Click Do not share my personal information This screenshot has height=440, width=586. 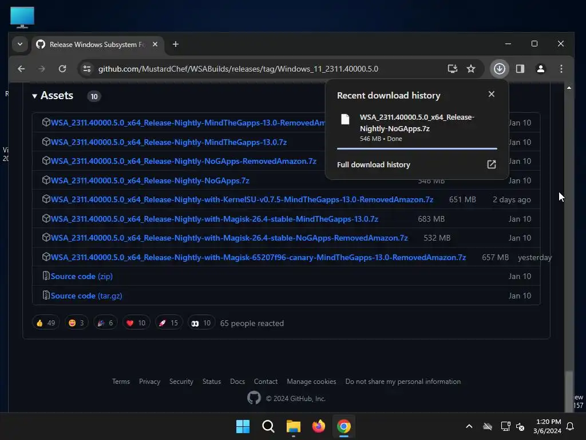coord(403,382)
